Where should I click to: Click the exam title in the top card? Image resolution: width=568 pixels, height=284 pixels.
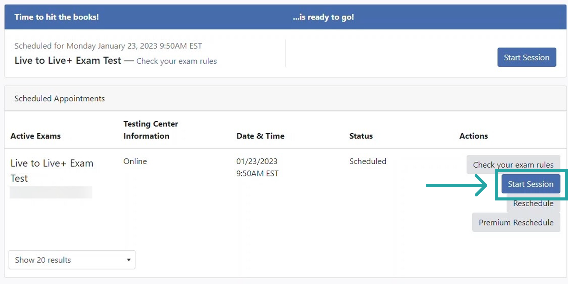point(68,61)
